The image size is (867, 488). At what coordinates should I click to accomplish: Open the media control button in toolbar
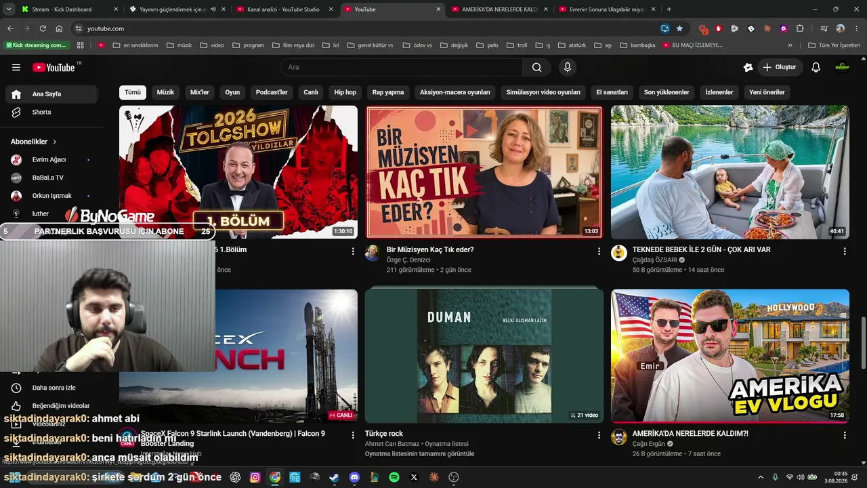tap(824, 28)
